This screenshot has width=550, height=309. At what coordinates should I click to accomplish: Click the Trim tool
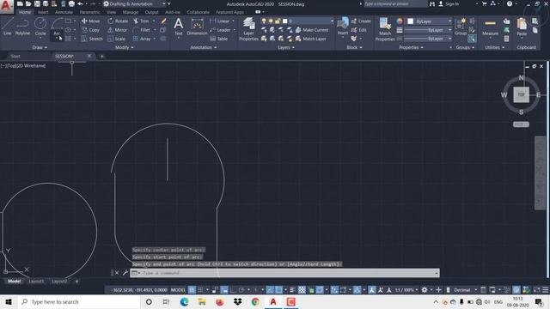coord(141,21)
